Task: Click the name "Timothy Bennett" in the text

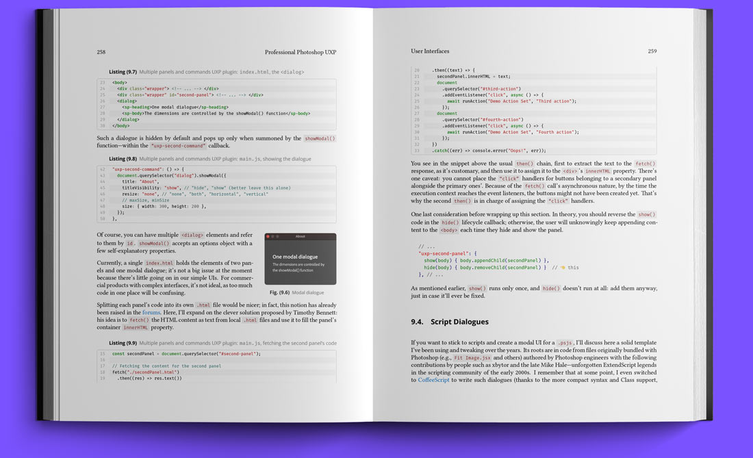Action: pyautogui.click(x=315, y=313)
